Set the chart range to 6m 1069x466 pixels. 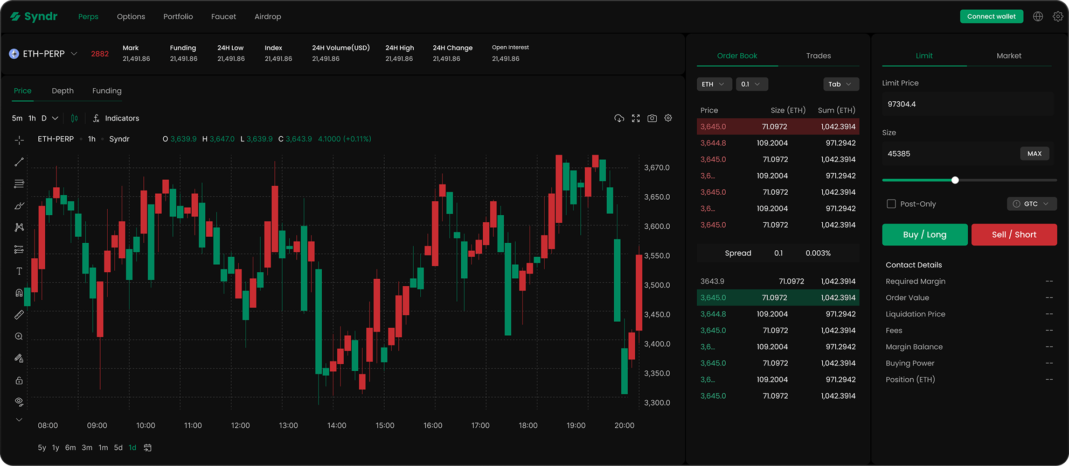(71, 448)
